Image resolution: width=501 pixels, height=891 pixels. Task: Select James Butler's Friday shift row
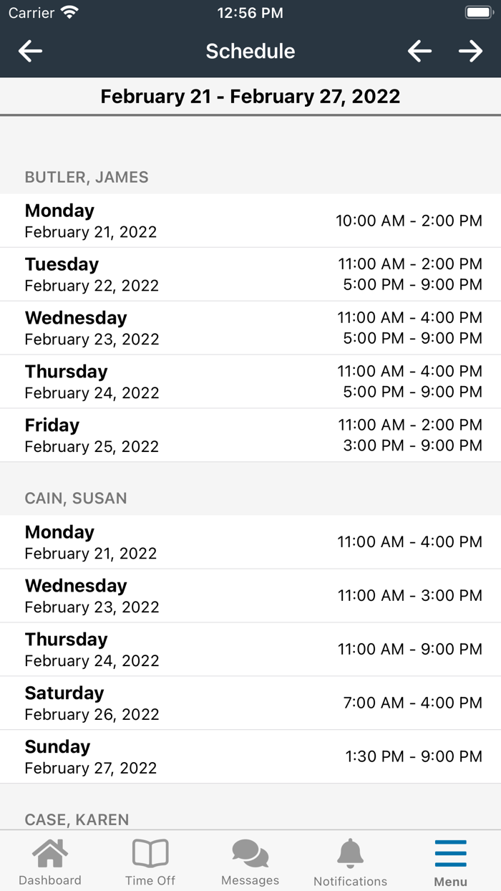[x=250, y=435]
